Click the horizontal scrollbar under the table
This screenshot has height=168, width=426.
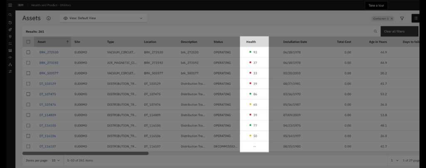[x=85, y=153]
